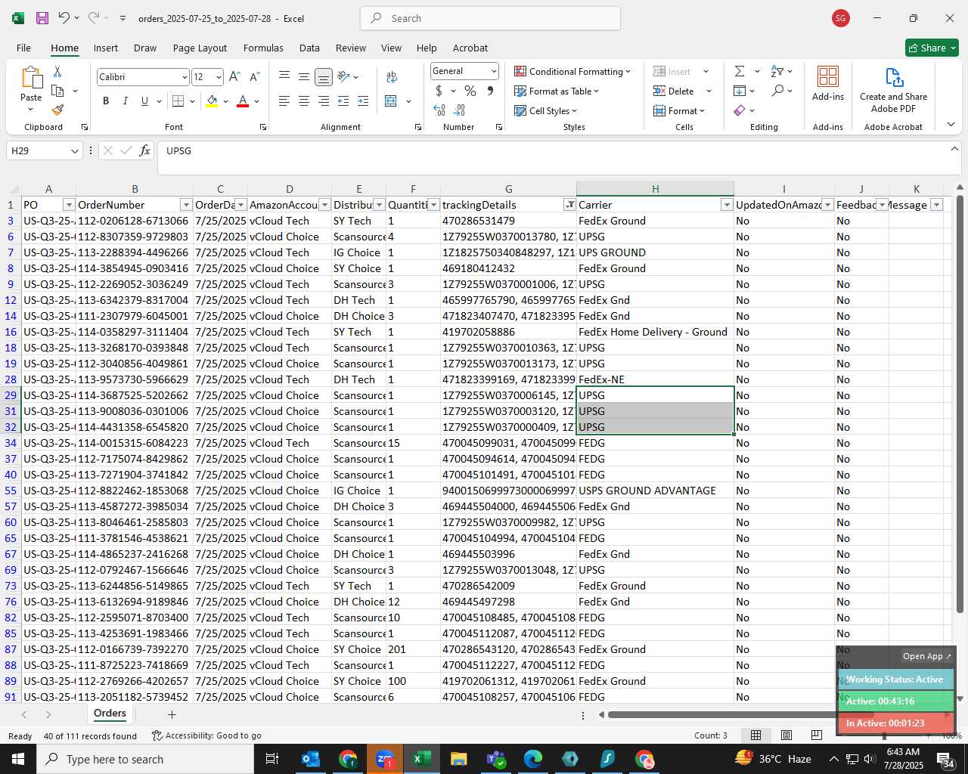Screen dimensions: 968x774
Task: Add a new sheet with the plus icon
Action: pyautogui.click(x=172, y=714)
